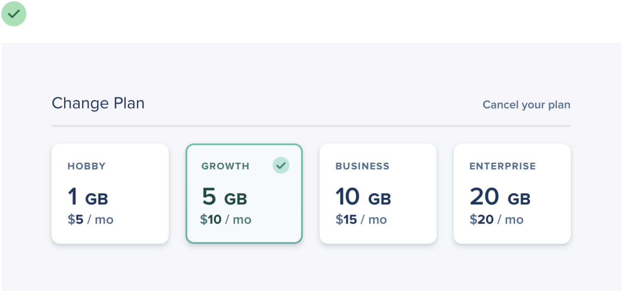Choose the 20 GB storage option
Viewport: 624px width, 291px height.
pyautogui.click(x=500, y=197)
